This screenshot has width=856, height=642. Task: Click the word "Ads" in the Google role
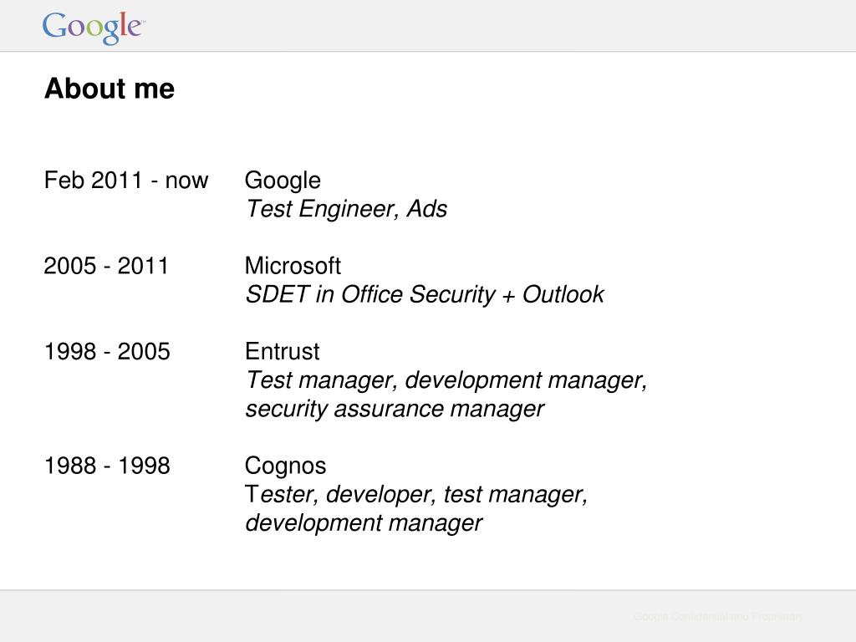coord(427,209)
